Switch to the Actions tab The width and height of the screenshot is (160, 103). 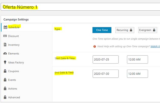[26, 89]
